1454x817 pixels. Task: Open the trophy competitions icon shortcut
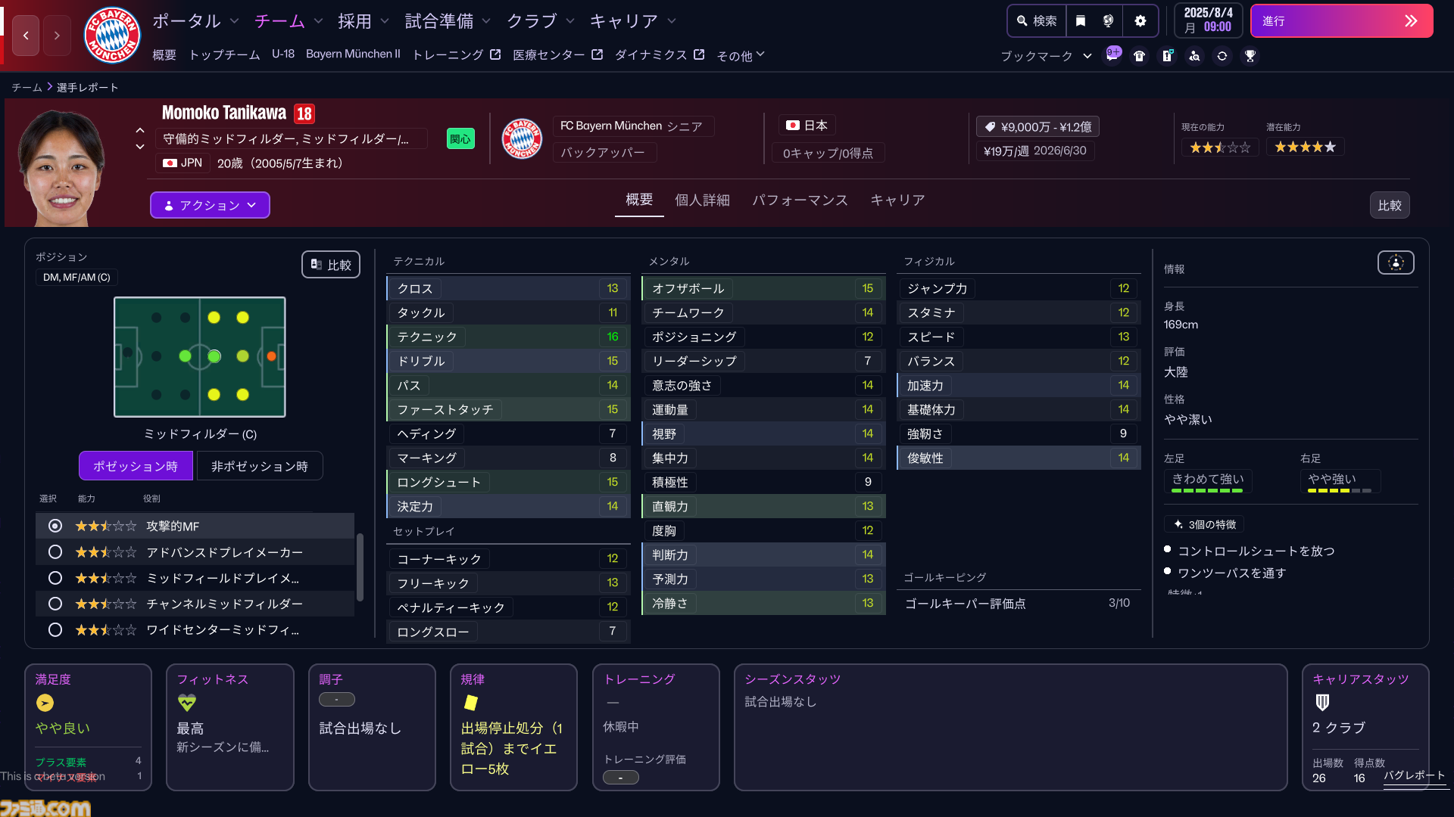pos(1250,56)
